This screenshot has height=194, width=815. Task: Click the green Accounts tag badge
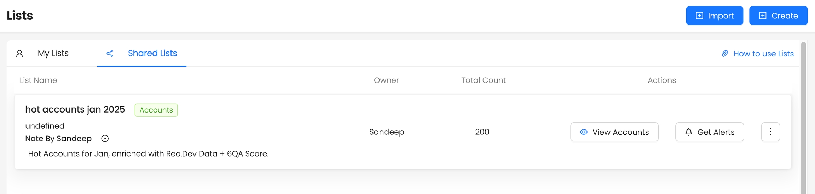click(156, 110)
